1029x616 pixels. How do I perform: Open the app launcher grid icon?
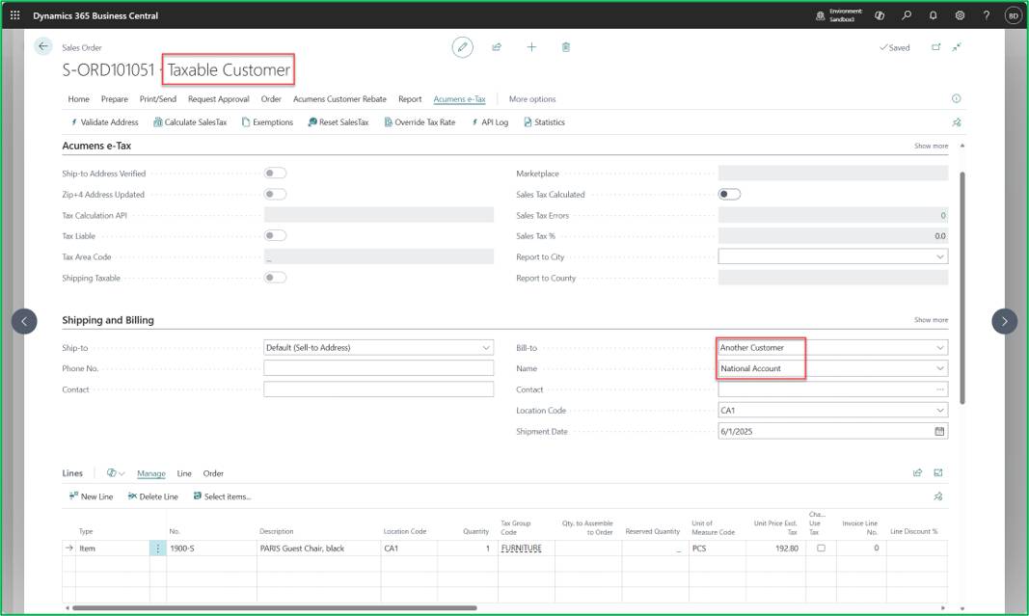click(15, 15)
